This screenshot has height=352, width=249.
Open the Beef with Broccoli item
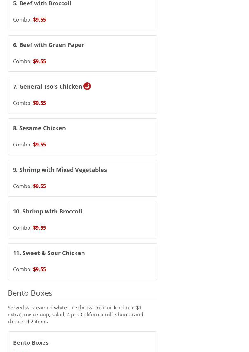click(42, 3)
